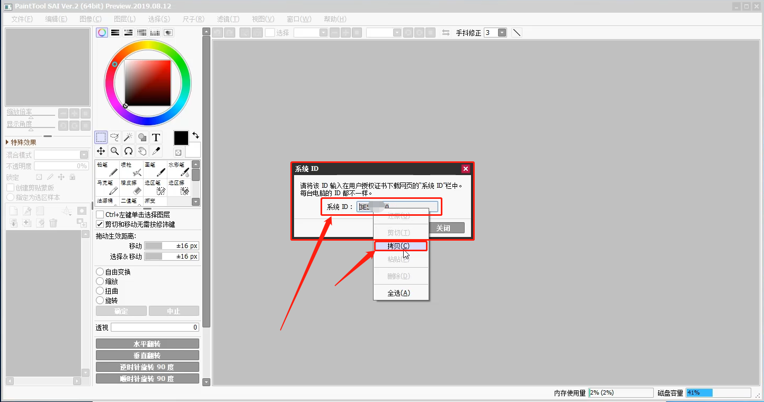Open the zoom level dropdown beside 选择
The width and height of the screenshot is (764, 402).
point(323,33)
